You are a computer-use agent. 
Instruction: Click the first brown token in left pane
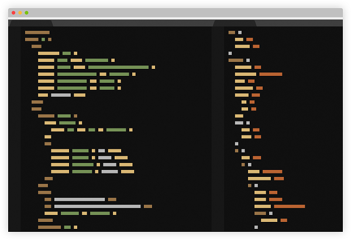[x=37, y=33]
